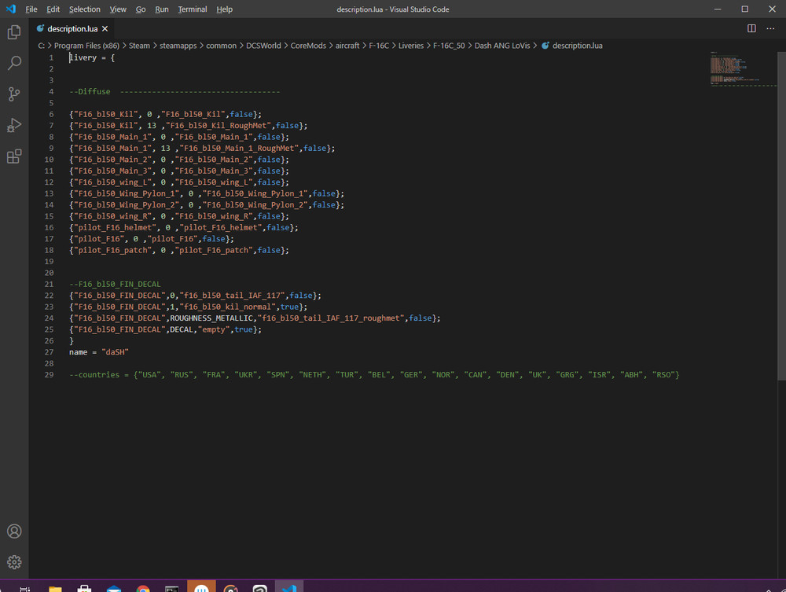Open the Extensions view
786x592 pixels.
point(14,156)
